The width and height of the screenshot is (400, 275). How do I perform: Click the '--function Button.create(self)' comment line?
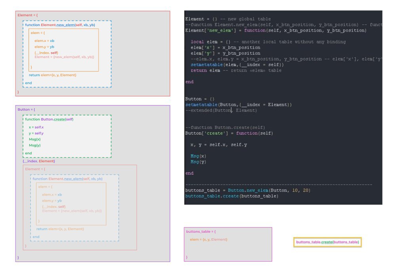[x=225, y=128]
